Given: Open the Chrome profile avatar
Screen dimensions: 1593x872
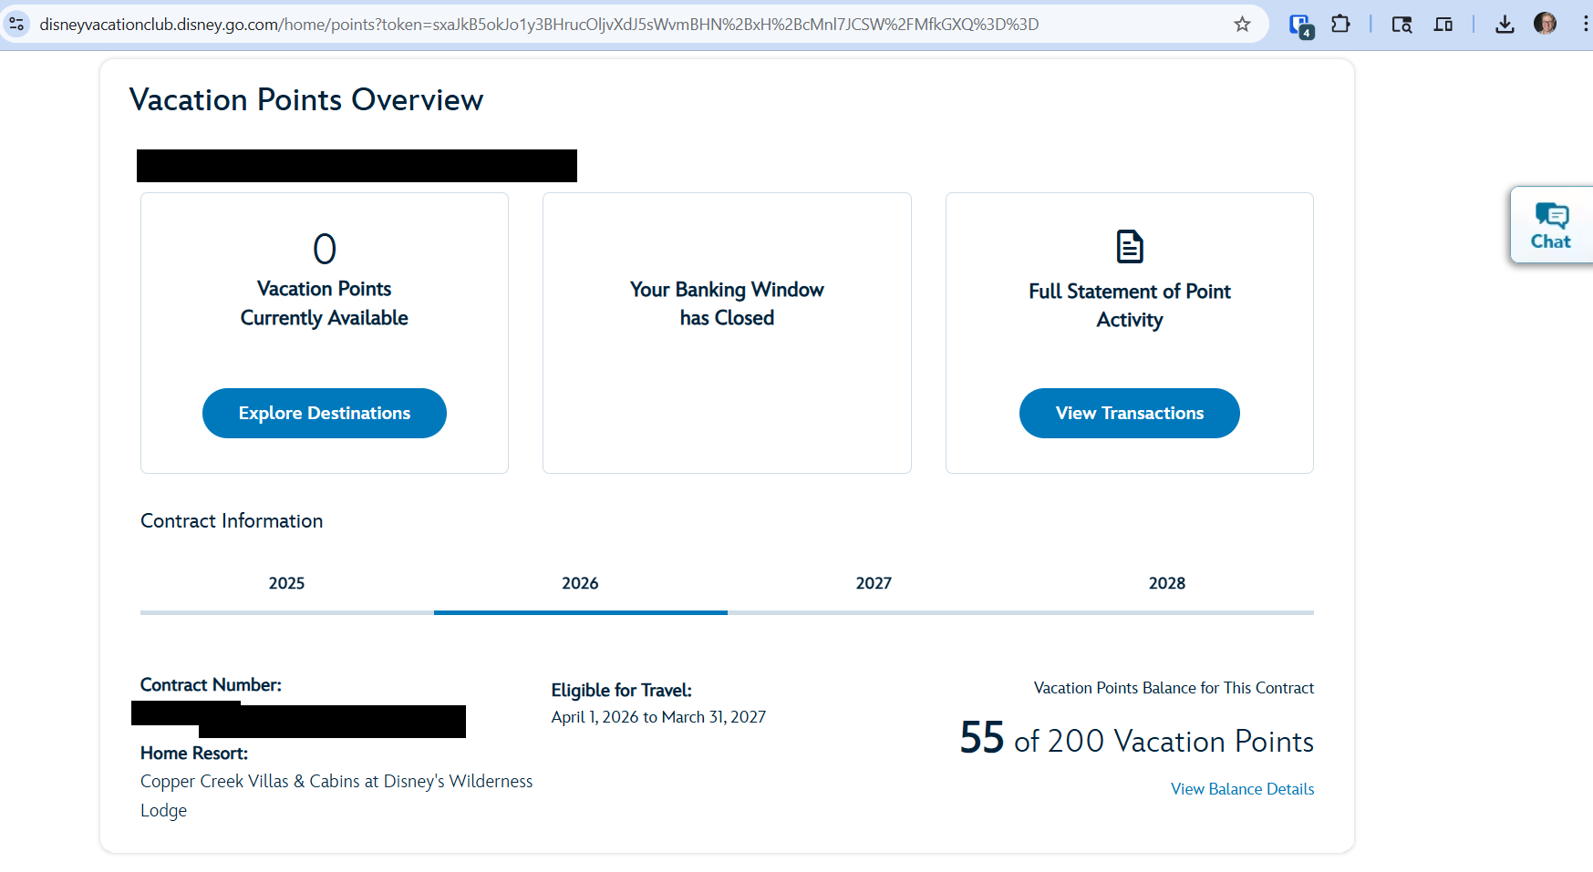Looking at the screenshot, I should pyautogui.click(x=1545, y=24).
